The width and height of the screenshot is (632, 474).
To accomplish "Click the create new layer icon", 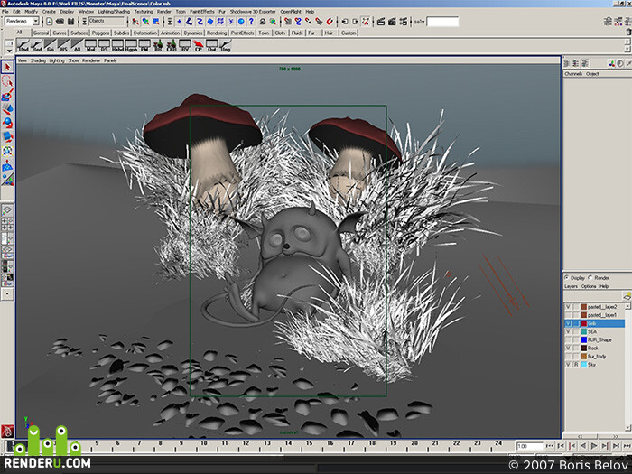I will click(x=627, y=297).
